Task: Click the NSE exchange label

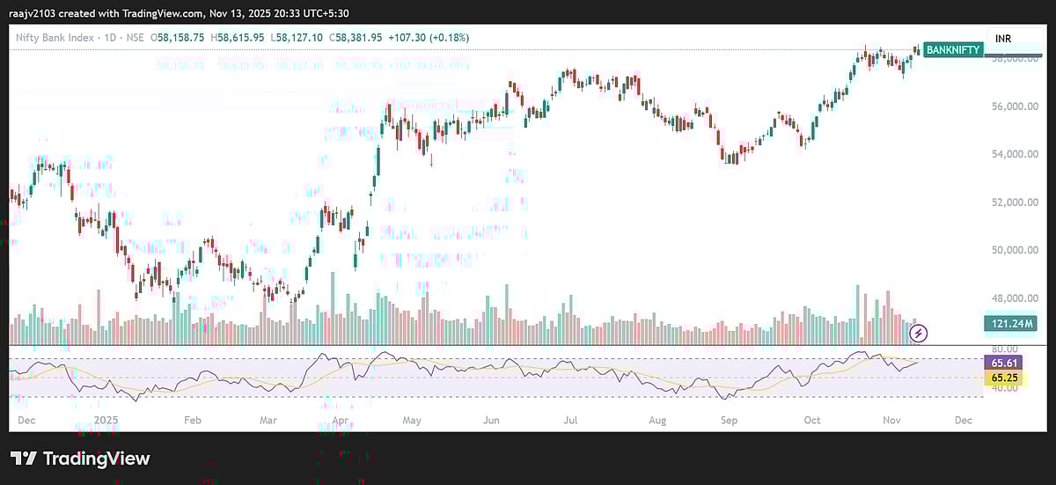Action: [134, 38]
